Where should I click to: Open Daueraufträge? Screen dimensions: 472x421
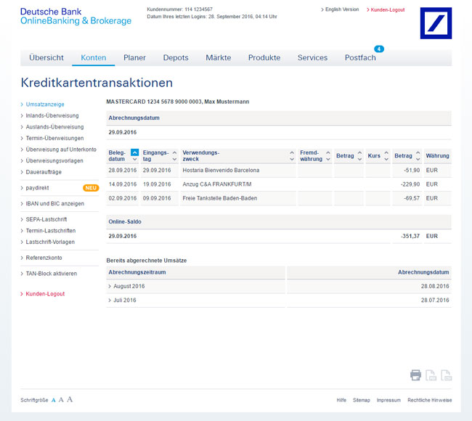pyautogui.click(x=41, y=172)
